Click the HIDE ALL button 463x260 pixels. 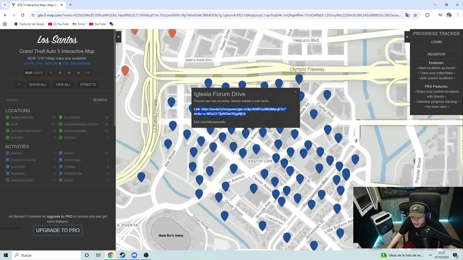click(x=63, y=84)
